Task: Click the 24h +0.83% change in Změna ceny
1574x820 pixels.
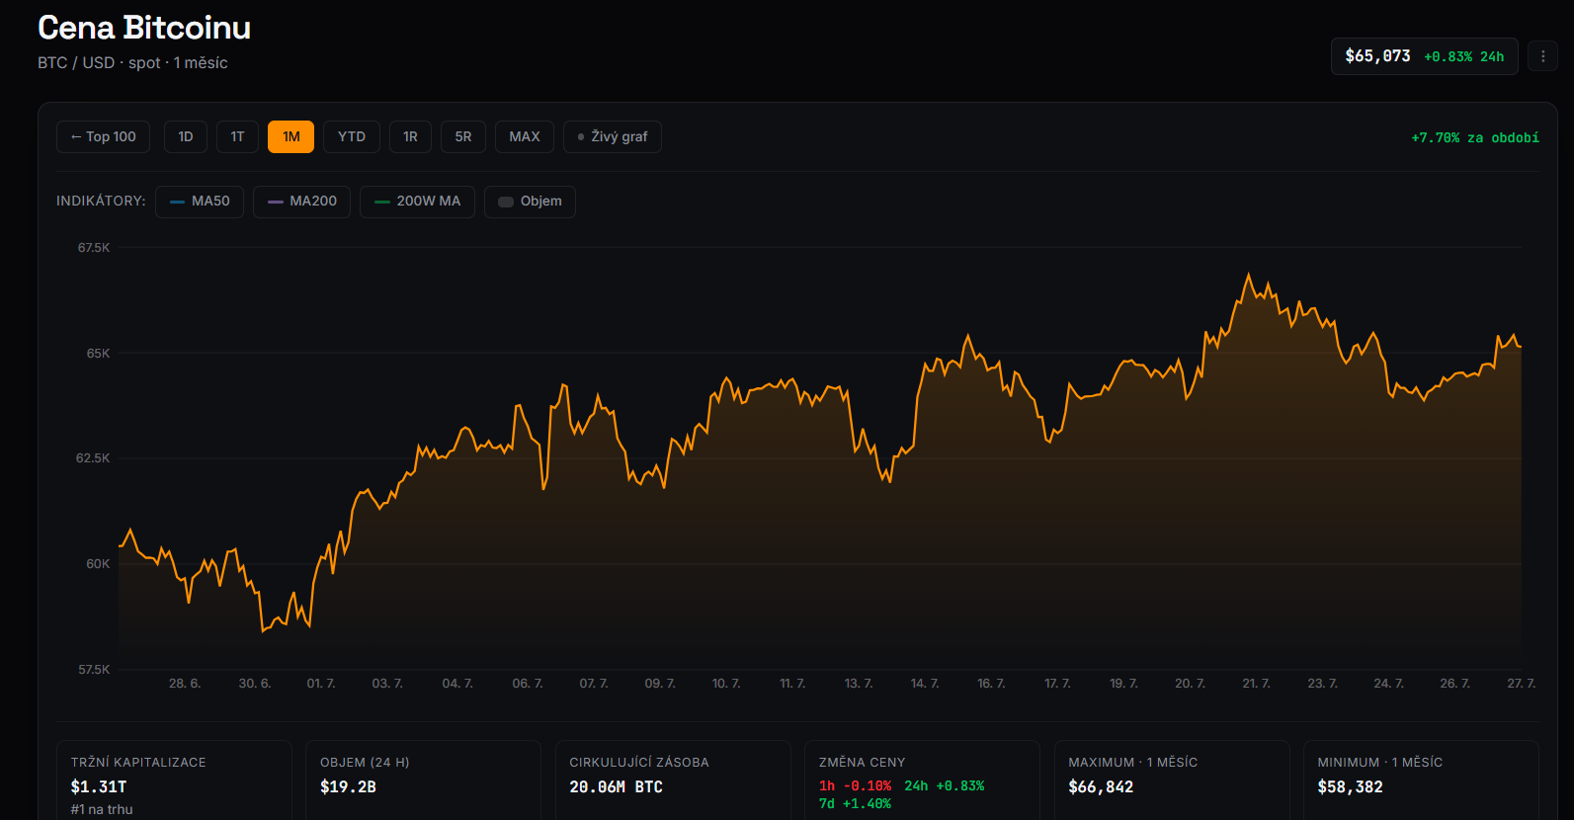Action: coord(945,786)
